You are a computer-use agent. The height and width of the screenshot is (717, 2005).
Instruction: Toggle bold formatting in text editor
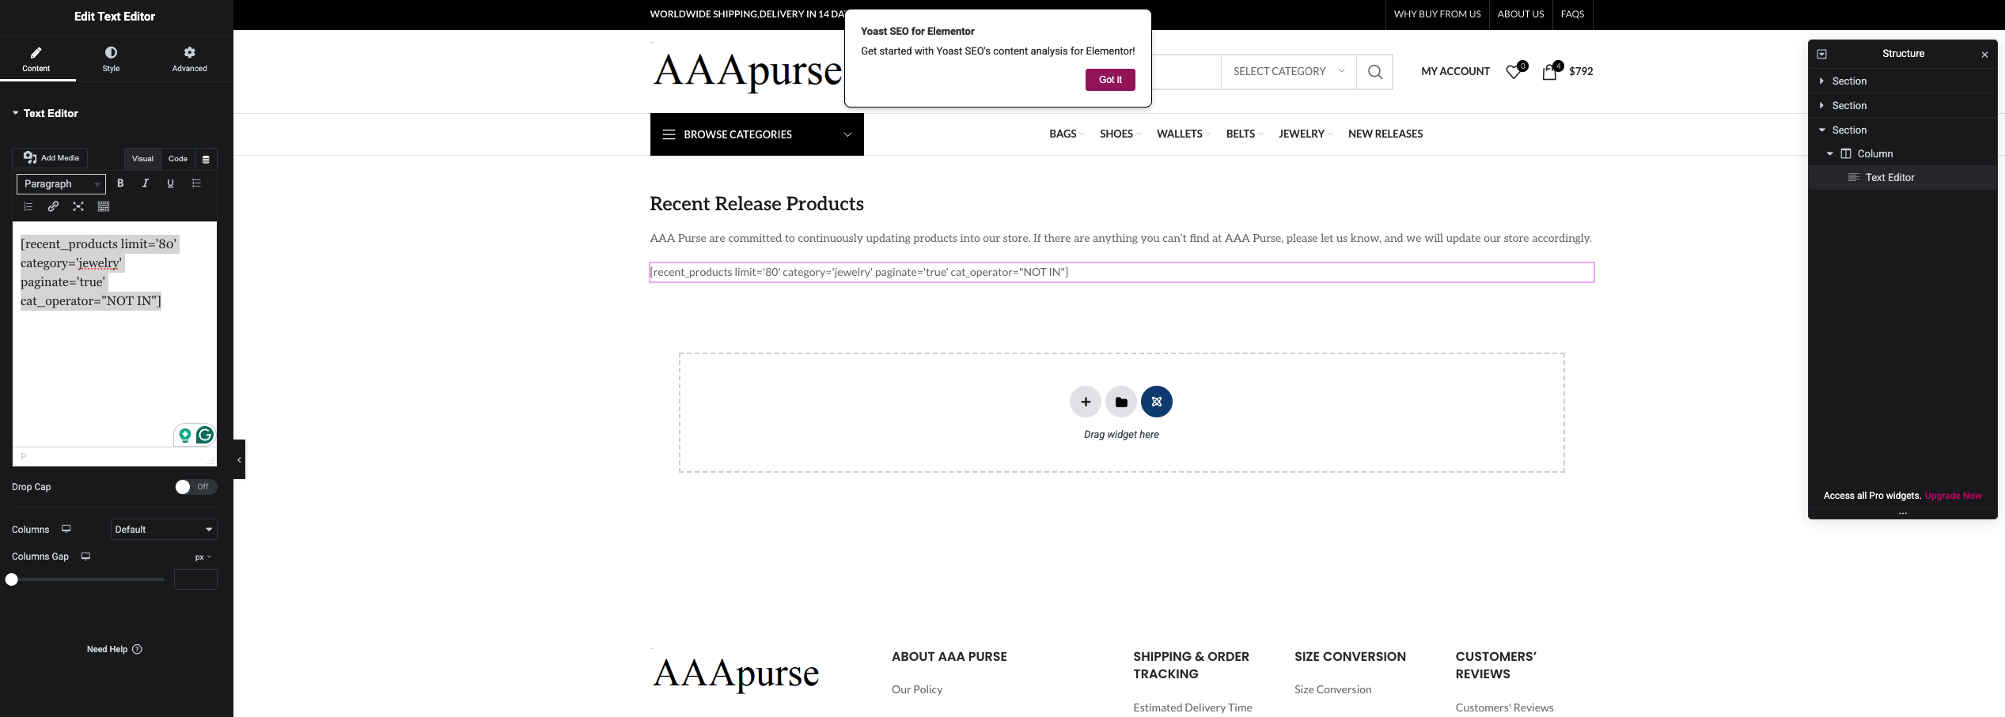120,183
